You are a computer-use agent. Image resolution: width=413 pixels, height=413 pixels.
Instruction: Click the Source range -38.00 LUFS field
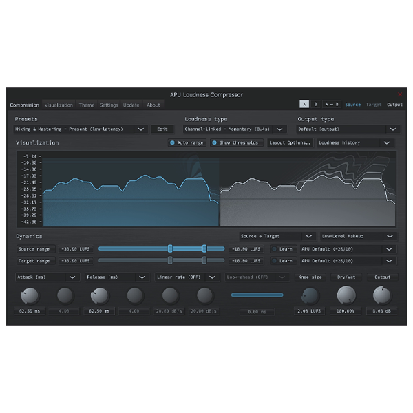tap(75, 249)
